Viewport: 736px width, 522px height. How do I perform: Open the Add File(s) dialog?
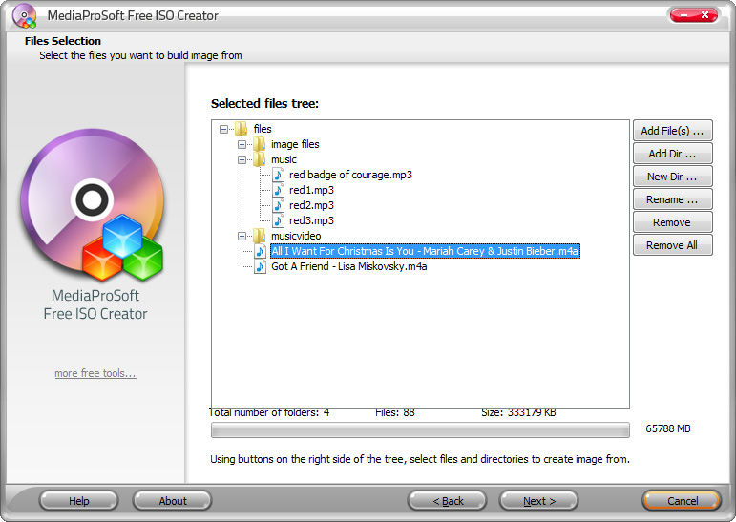tap(673, 131)
